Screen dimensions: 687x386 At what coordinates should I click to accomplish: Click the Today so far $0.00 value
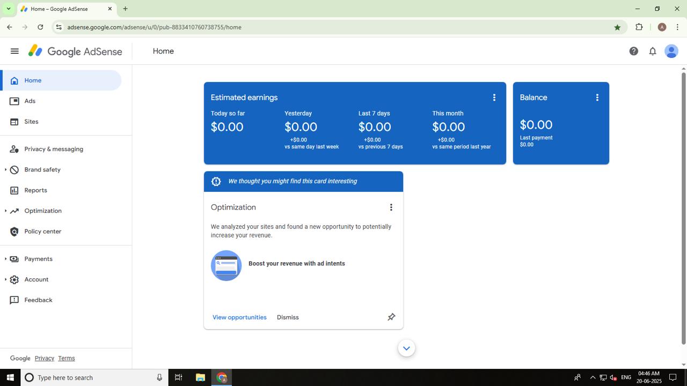point(227,127)
